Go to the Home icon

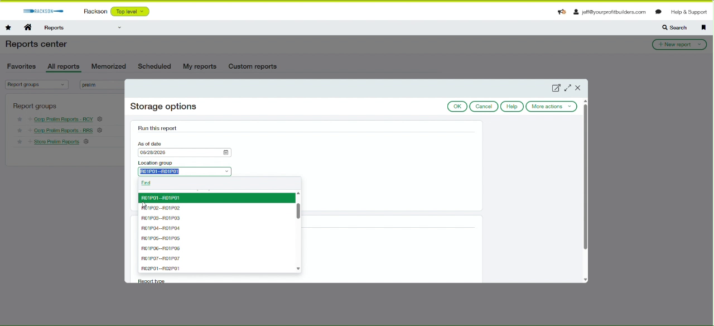pos(27,27)
